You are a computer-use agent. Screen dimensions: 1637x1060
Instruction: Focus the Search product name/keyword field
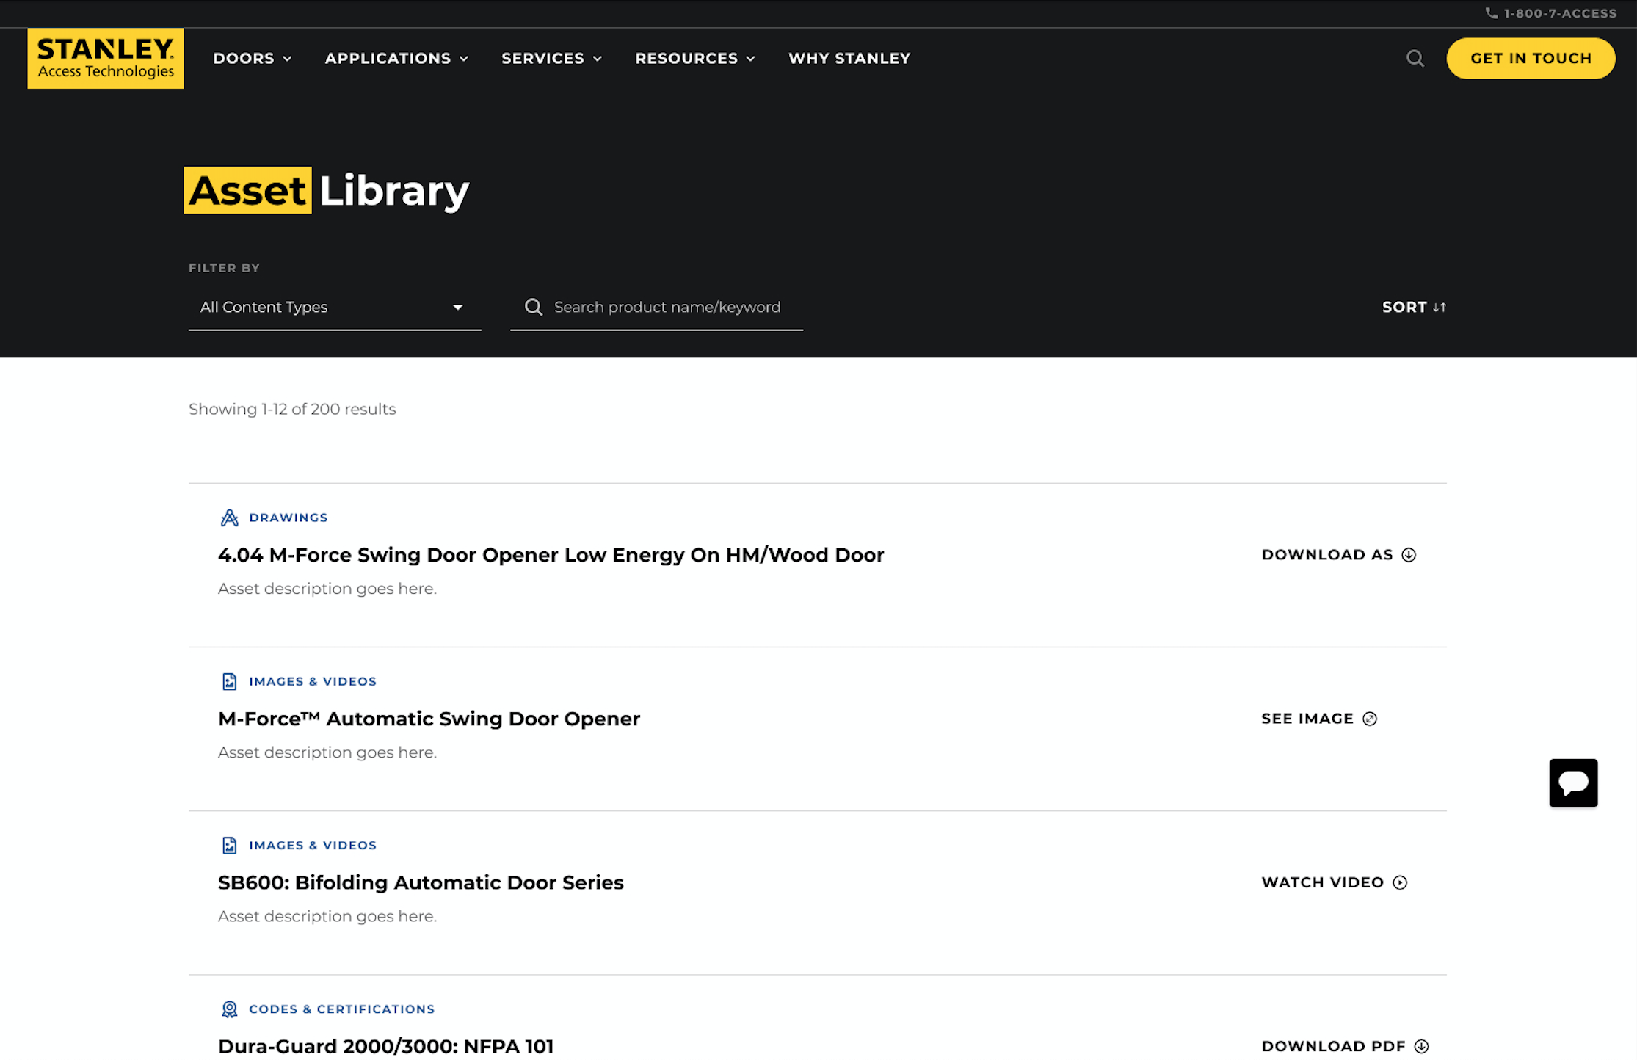tap(667, 307)
